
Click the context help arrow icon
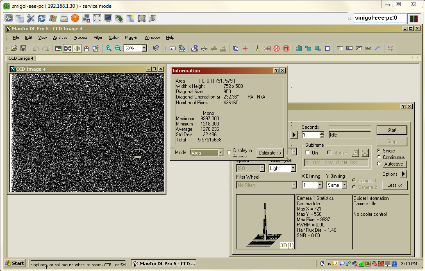click(156, 48)
